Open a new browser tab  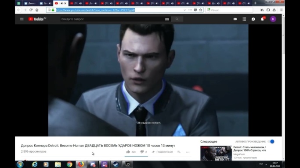click(x=255, y=3)
